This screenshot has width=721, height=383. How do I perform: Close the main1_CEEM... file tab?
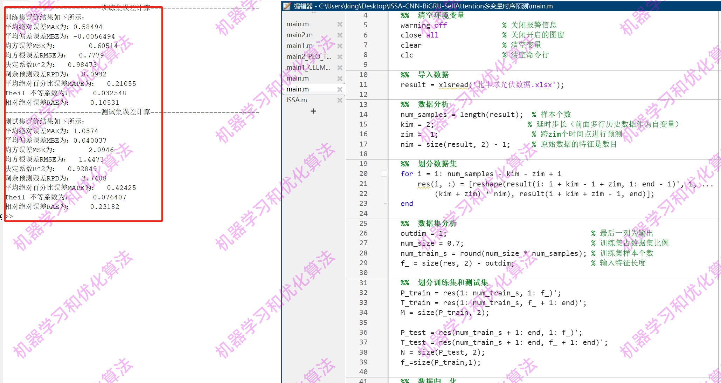click(x=339, y=68)
